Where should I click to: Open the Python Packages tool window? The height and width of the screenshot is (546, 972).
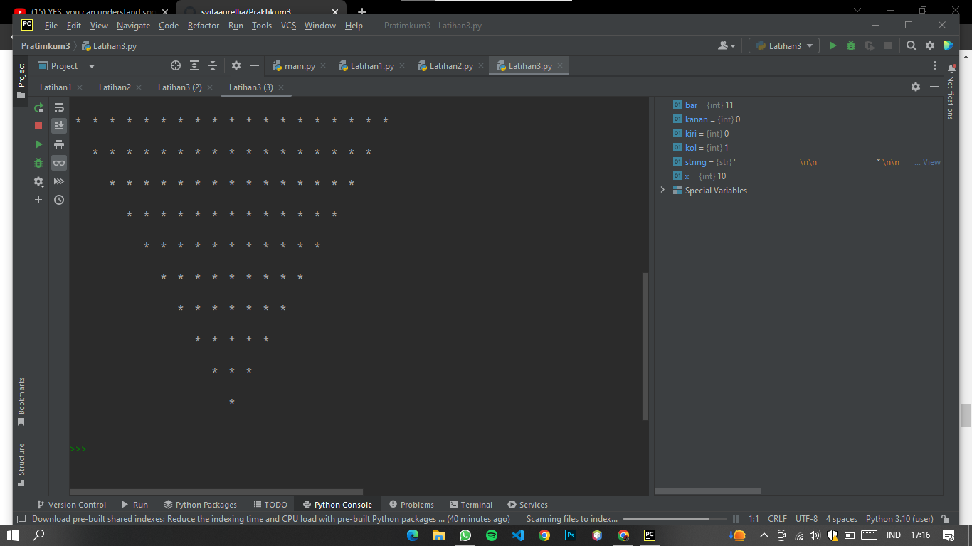200,505
